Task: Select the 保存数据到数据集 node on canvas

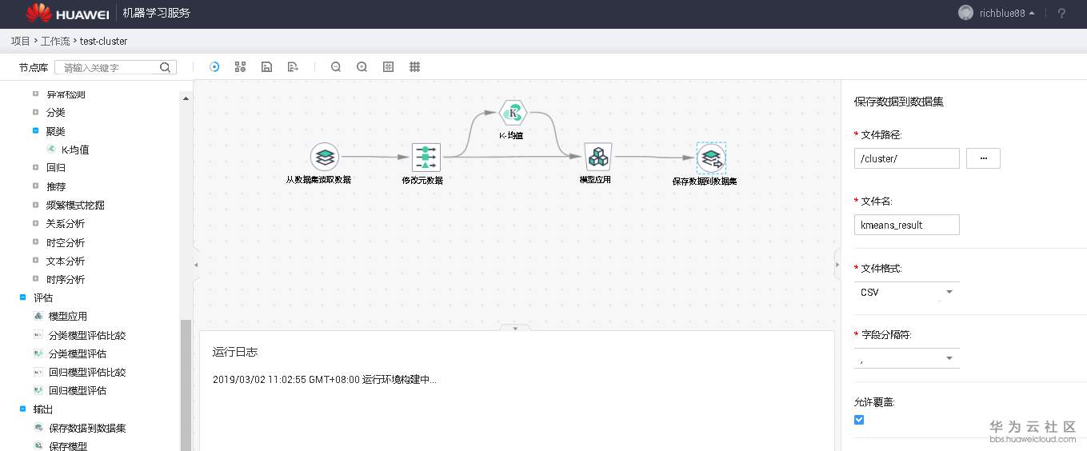Action: coord(711,158)
